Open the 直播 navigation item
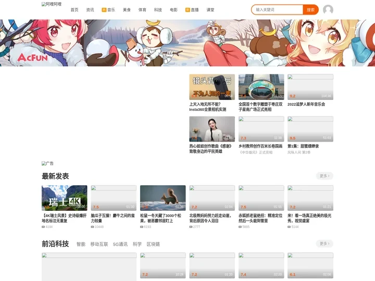This screenshot has height=281, width=375. (x=195, y=10)
